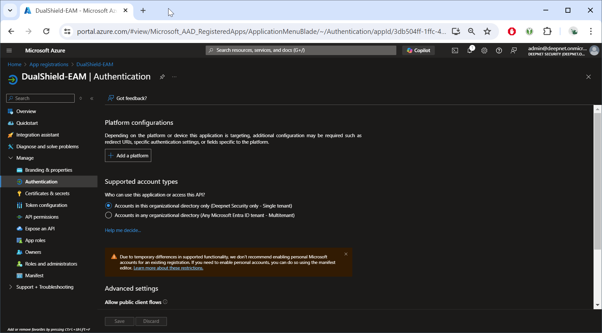
Task: Open portal settings gear icon
Action: tap(484, 51)
